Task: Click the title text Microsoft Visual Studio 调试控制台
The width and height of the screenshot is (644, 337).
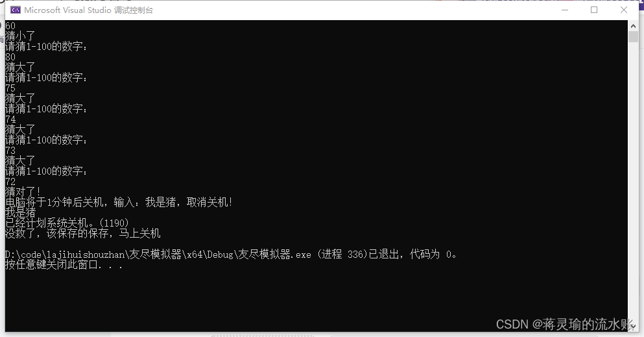Action: coord(88,10)
